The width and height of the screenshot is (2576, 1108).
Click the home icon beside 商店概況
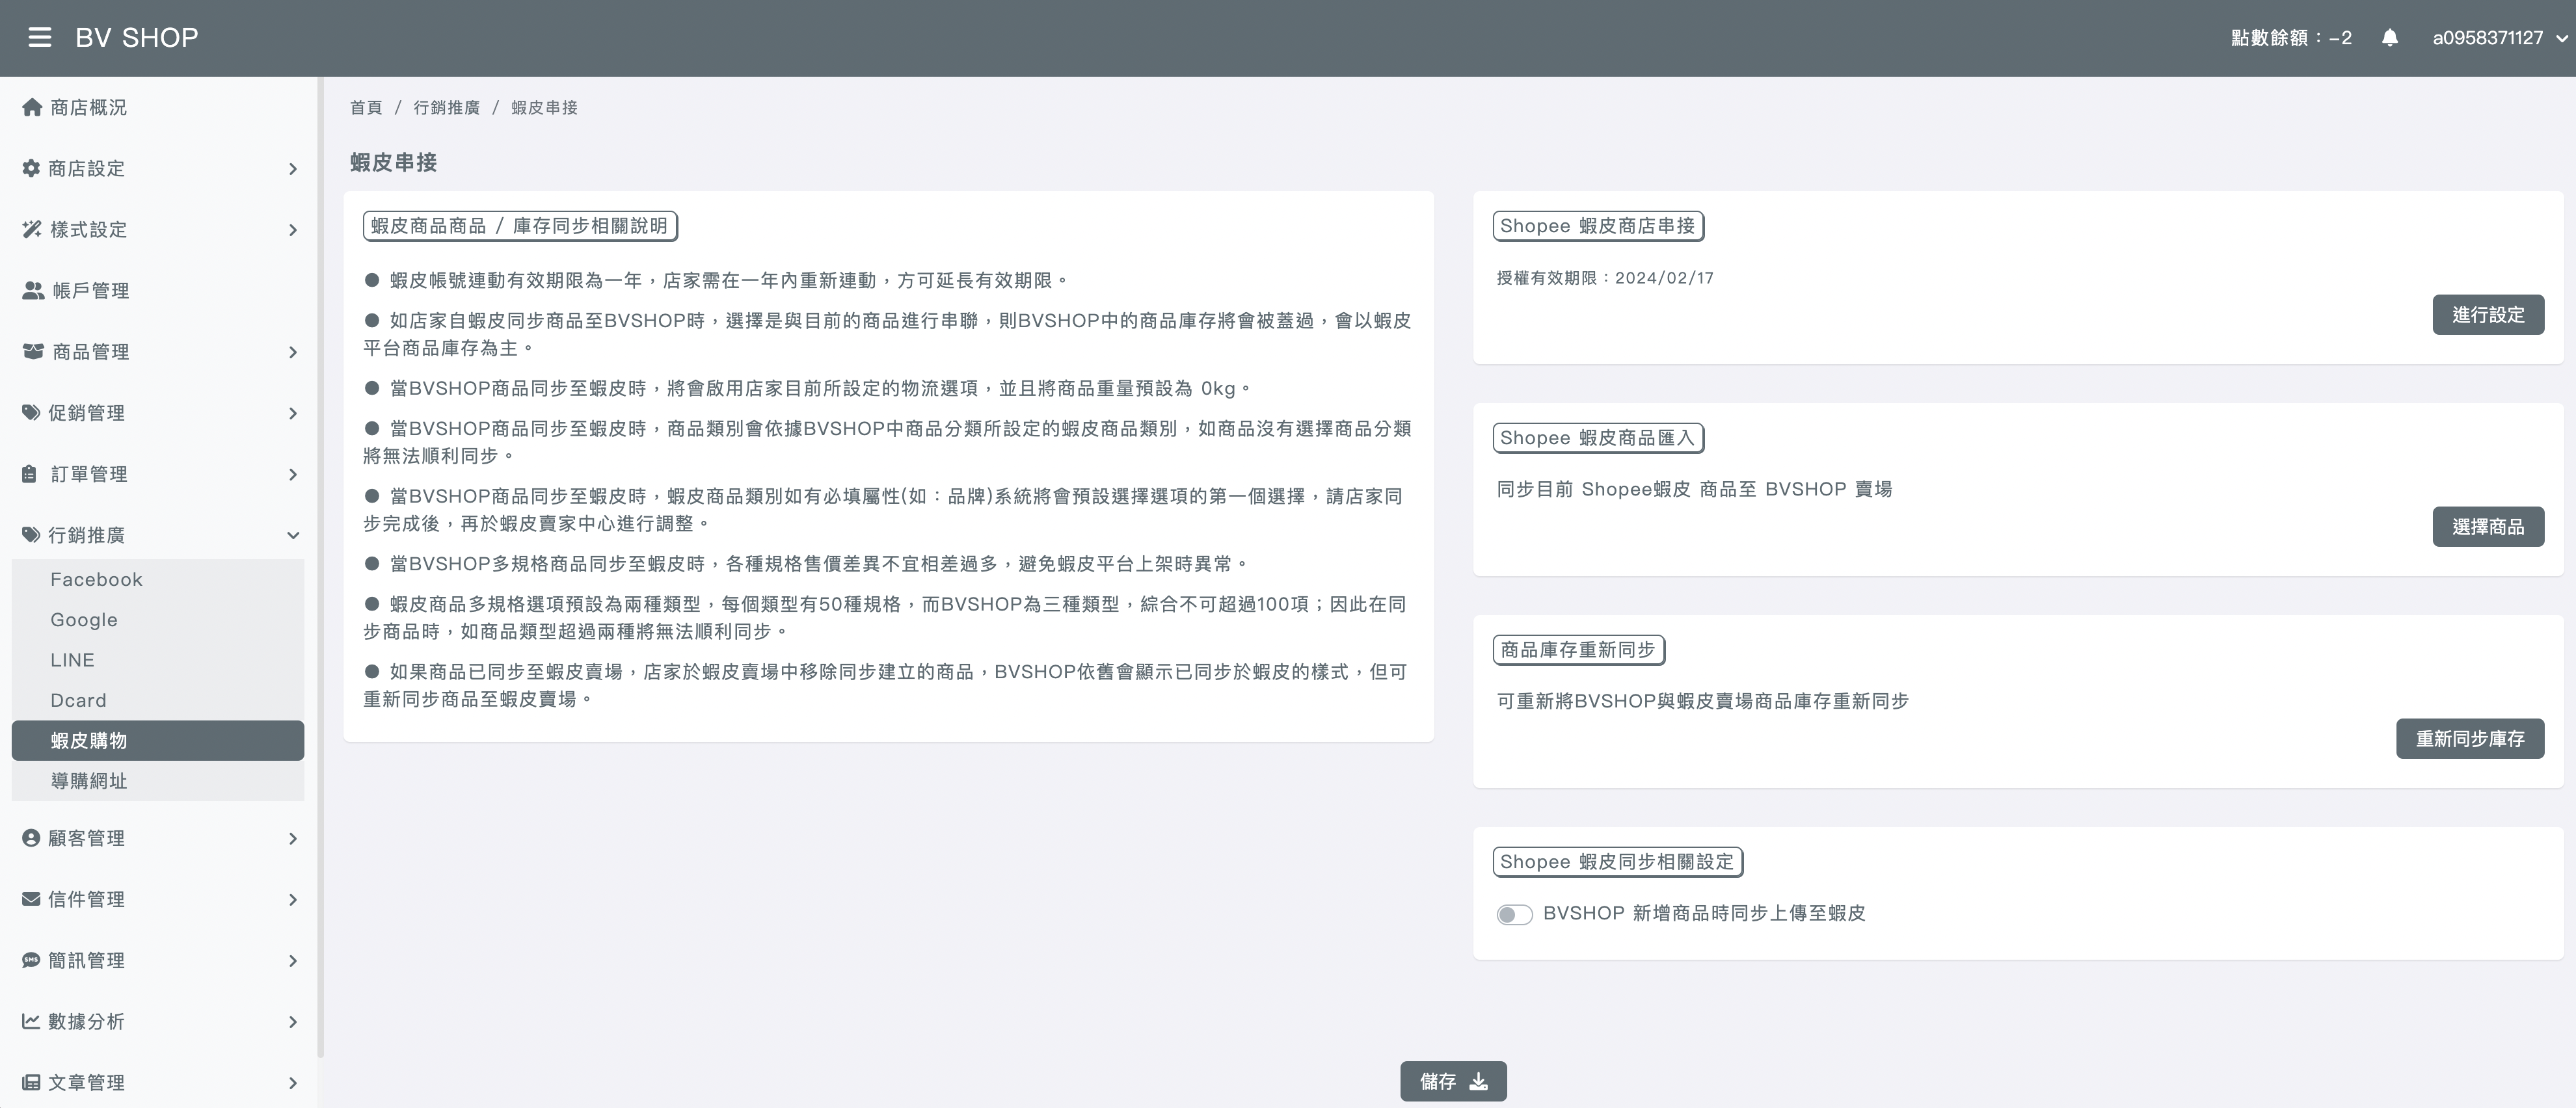[x=32, y=107]
